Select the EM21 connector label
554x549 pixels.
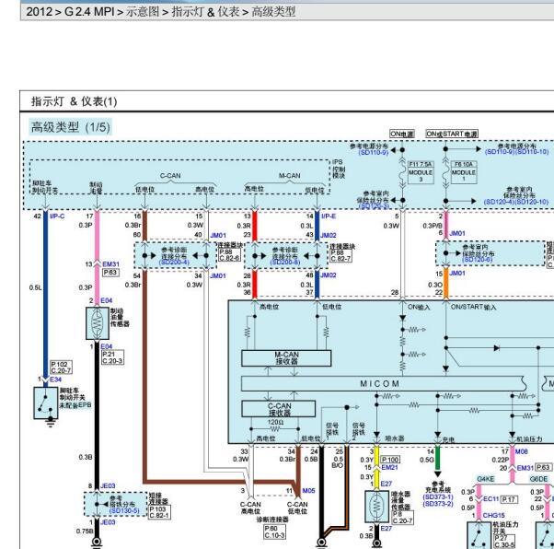(389, 467)
